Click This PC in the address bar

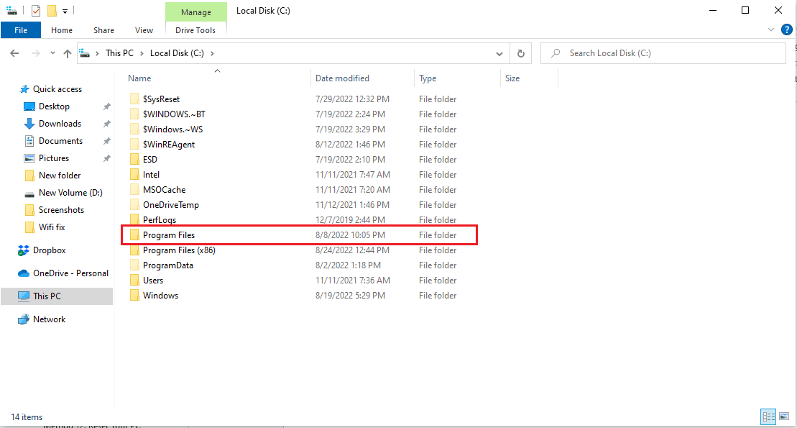click(119, 53)
